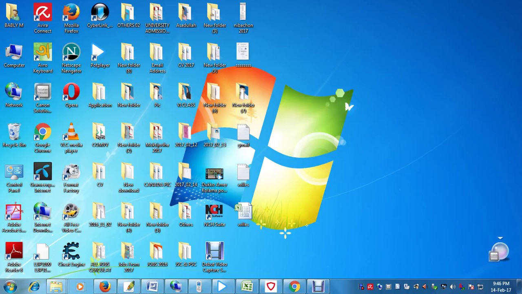Open Microsoft Excel from the taskbar
The image size is (522, 294).
point(247,287)
